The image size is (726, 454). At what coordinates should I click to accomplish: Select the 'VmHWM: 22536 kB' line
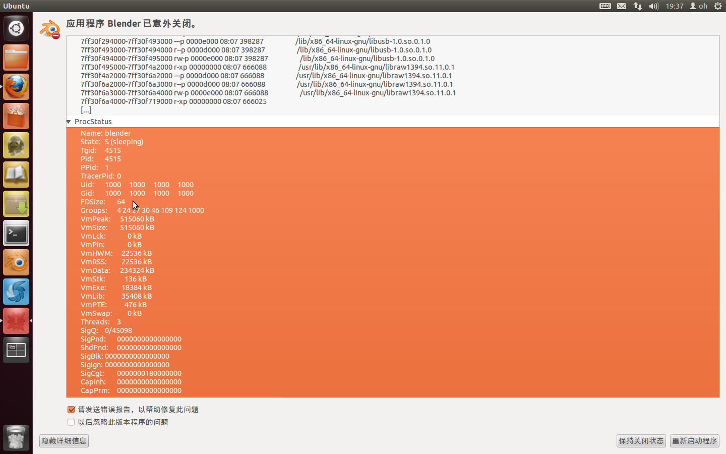click(116, 253)
